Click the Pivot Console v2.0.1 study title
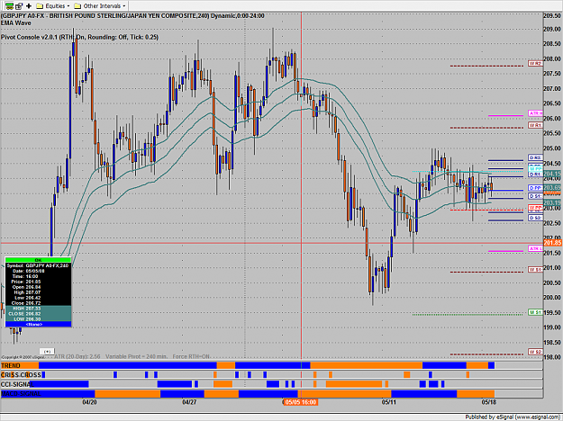The image size is (563, 421). pyautogui.click(x=79, y=37)
